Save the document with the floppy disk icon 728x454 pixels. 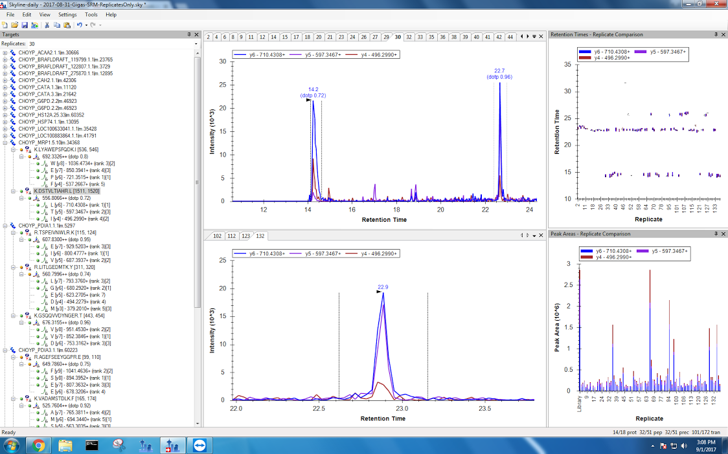25,25
